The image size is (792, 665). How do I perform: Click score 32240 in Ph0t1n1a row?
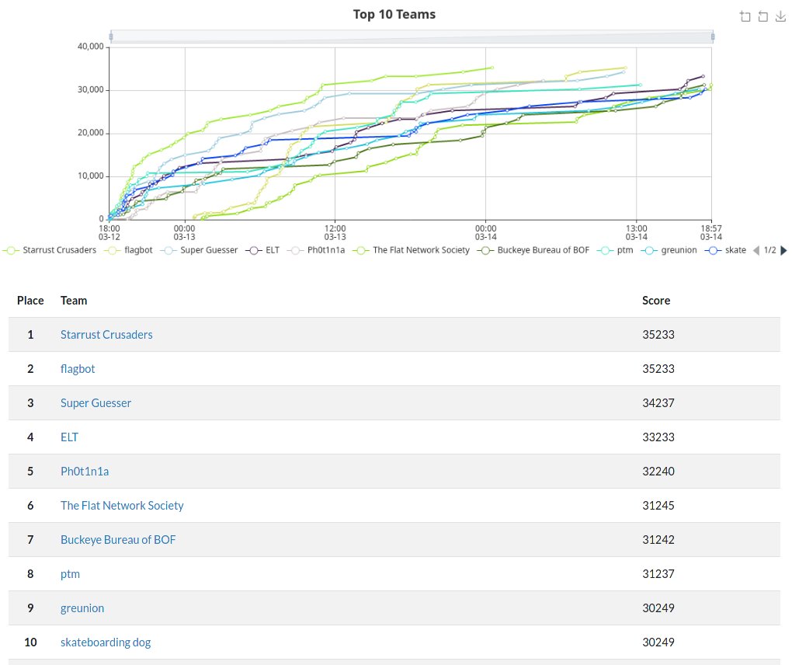pos(658,472)
